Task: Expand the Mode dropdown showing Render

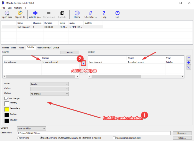Action: click(x=49, y=84)
